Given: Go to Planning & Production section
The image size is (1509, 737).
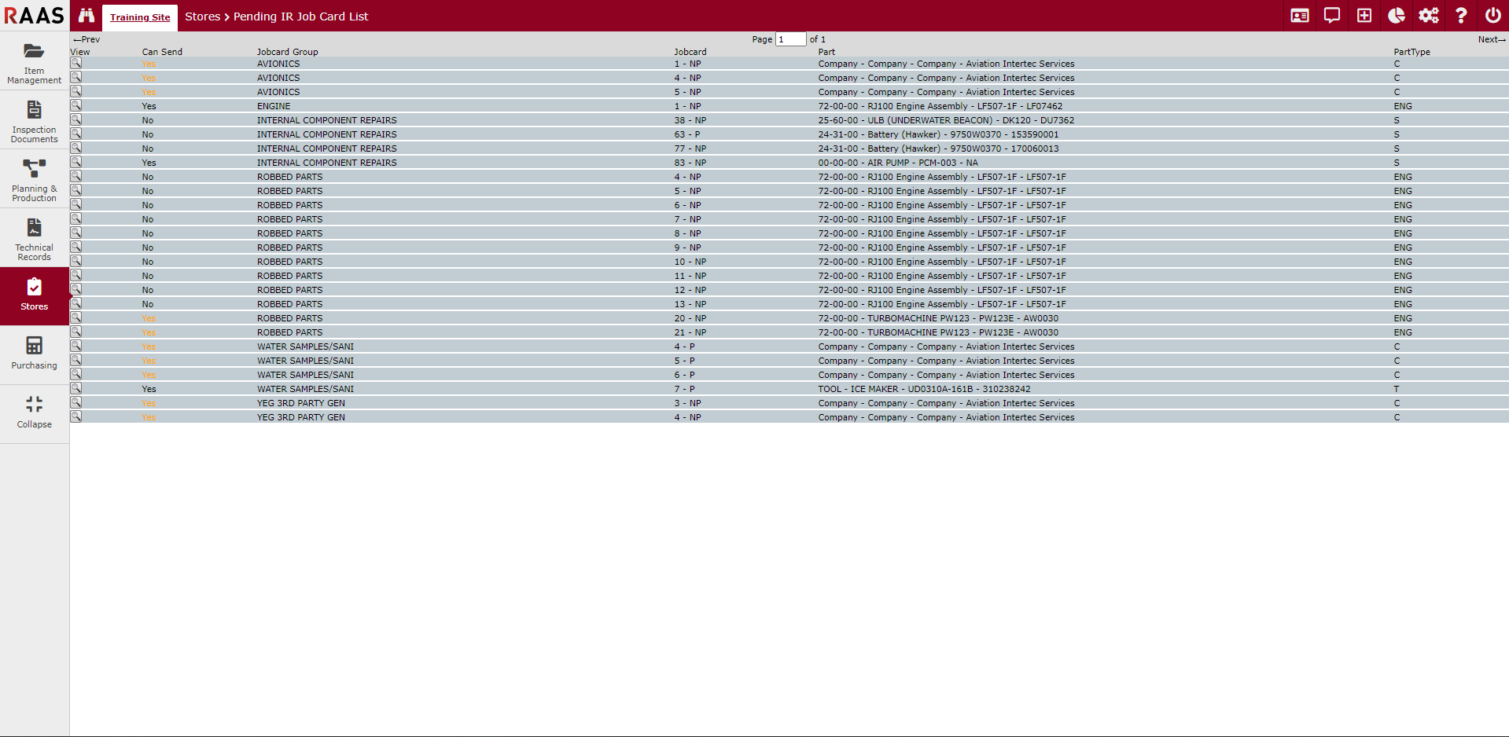Looking at the screenshot, I should click(x=34, y=180).
